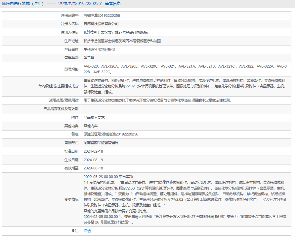Click the 原注册证号 remark value

(111, 134)
